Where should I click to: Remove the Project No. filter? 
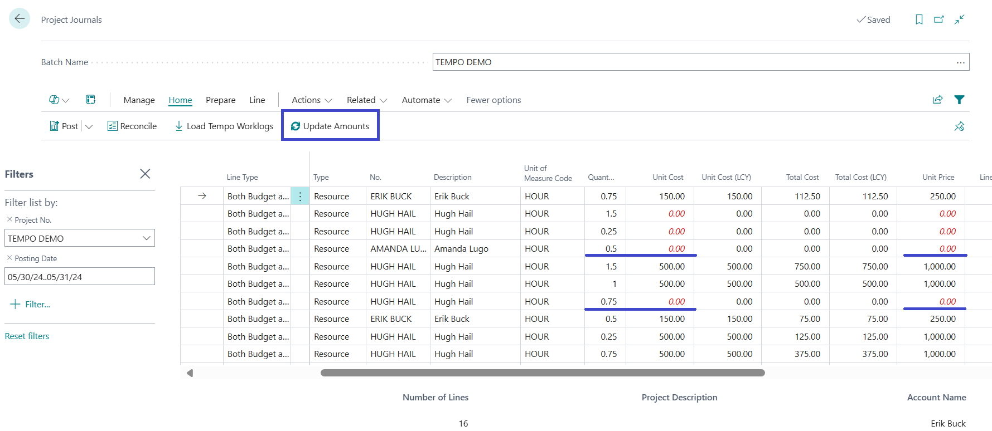click(x=9, y=219)
